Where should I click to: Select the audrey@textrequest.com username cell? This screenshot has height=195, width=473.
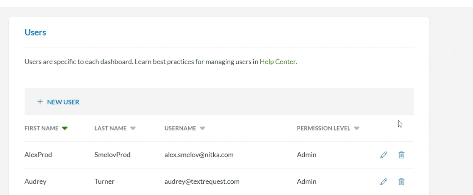(x=202, y=181)
